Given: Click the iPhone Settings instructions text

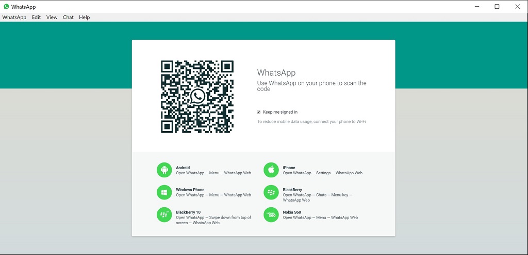Looking at the screenshot, I should (322, 173).
